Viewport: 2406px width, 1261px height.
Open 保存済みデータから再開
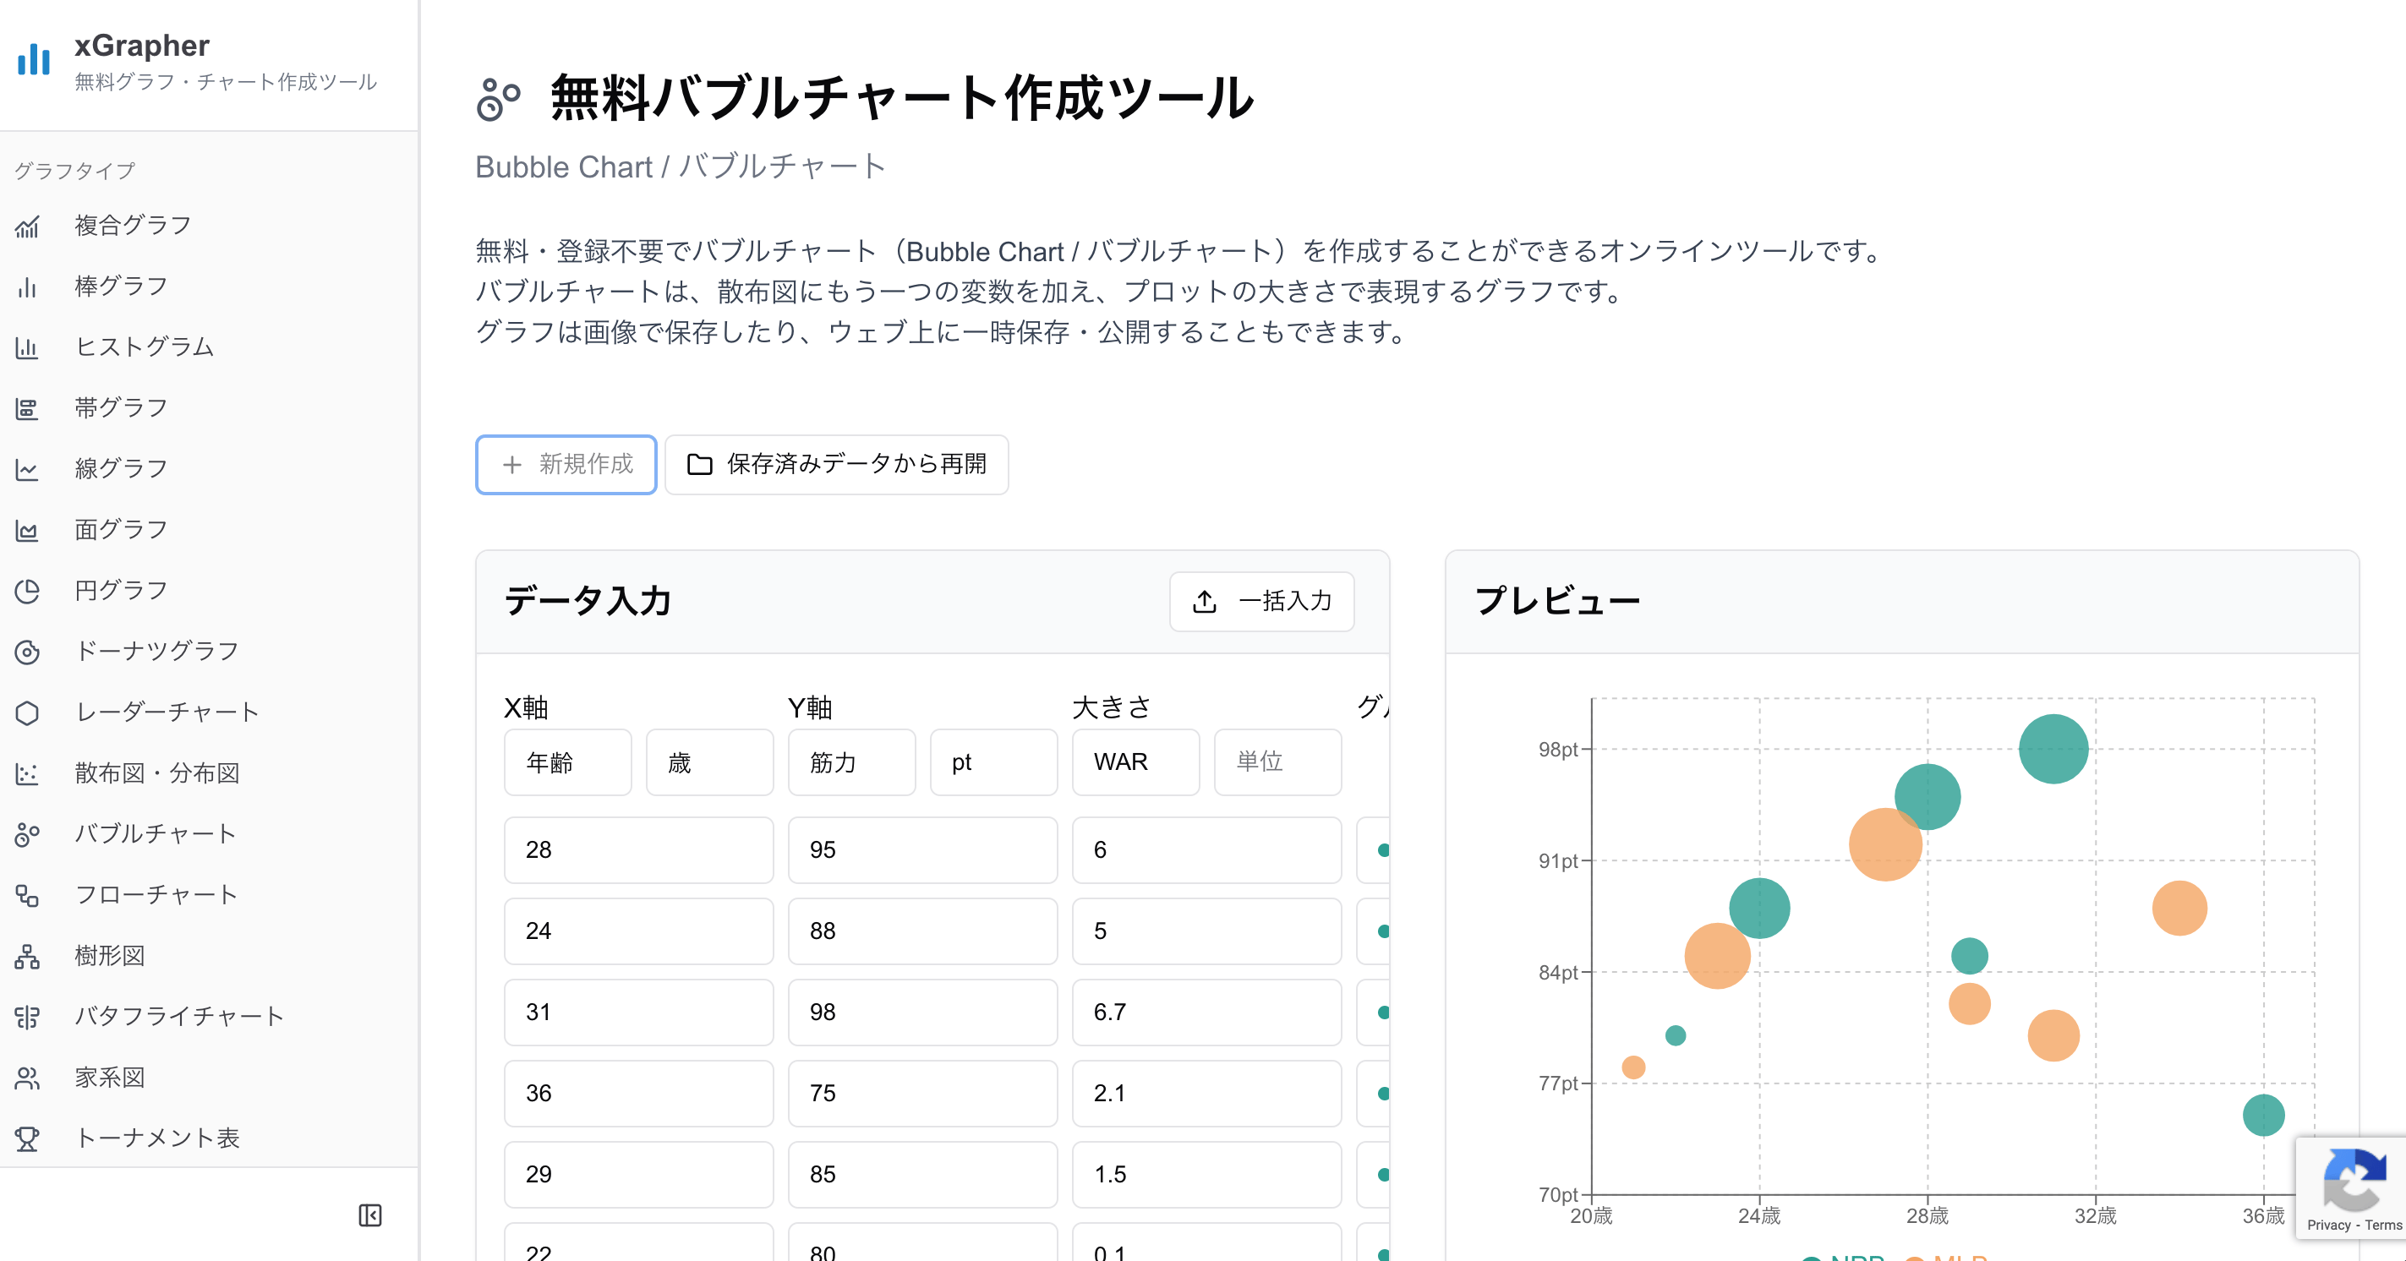836,464
